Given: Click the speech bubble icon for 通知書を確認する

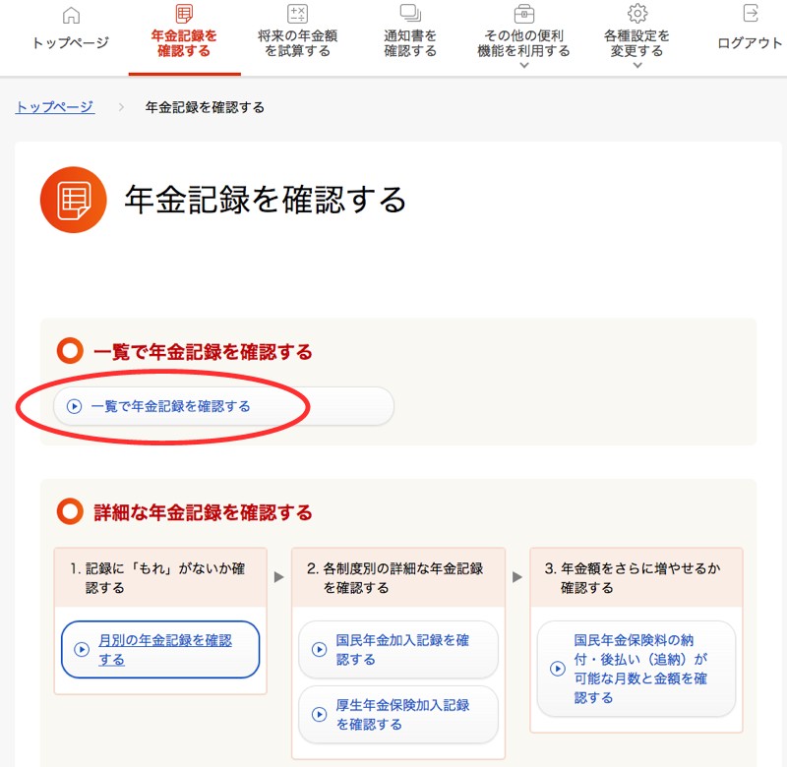Looking at the screenshot, I should pyautogui.click(x=410, y=14).
